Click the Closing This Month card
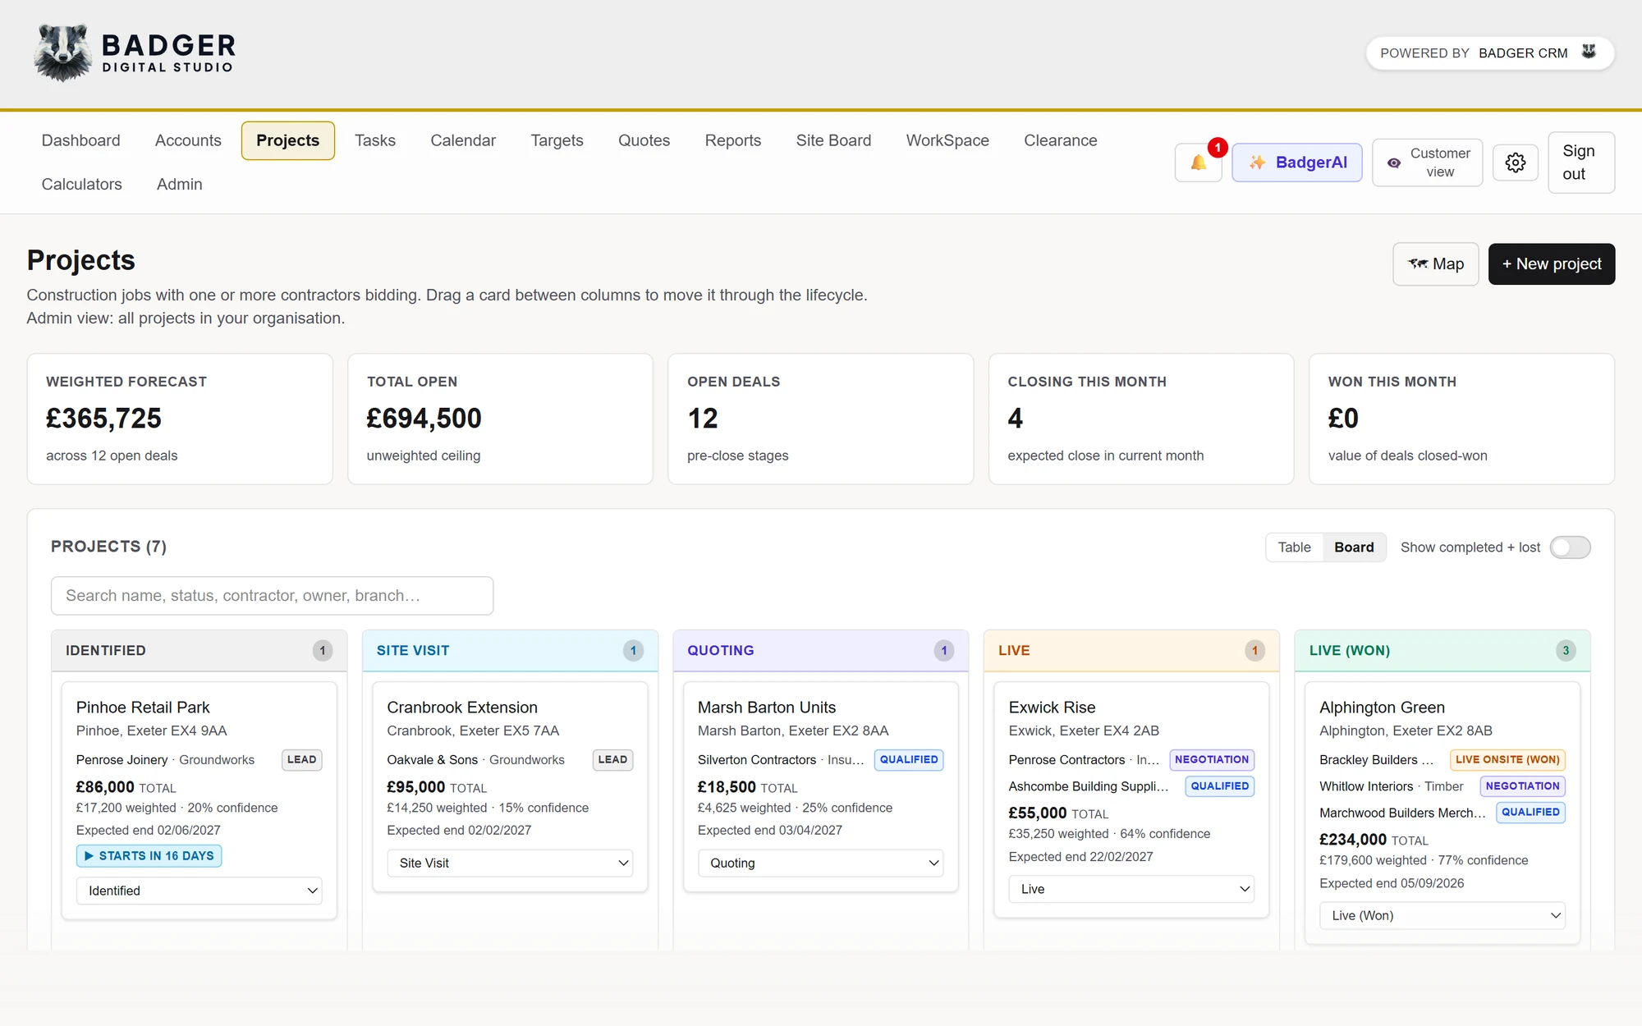Screen dimensions: 1642x1026 [1141, 419]
